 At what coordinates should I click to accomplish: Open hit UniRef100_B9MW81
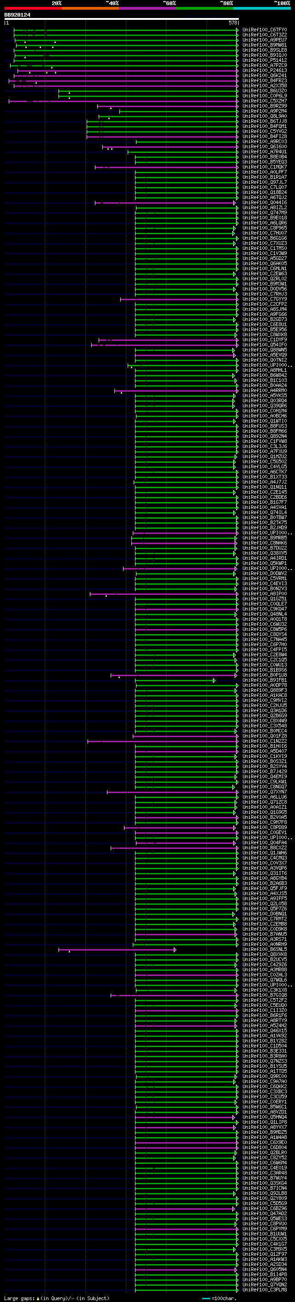pos(264,45)
